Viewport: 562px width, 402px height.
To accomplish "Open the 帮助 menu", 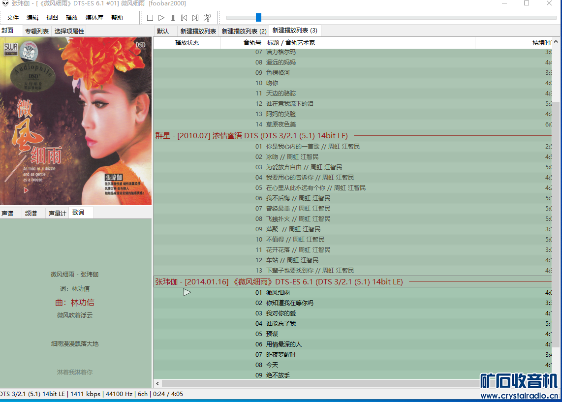I will pyautogui.click(x=117, y=18).
